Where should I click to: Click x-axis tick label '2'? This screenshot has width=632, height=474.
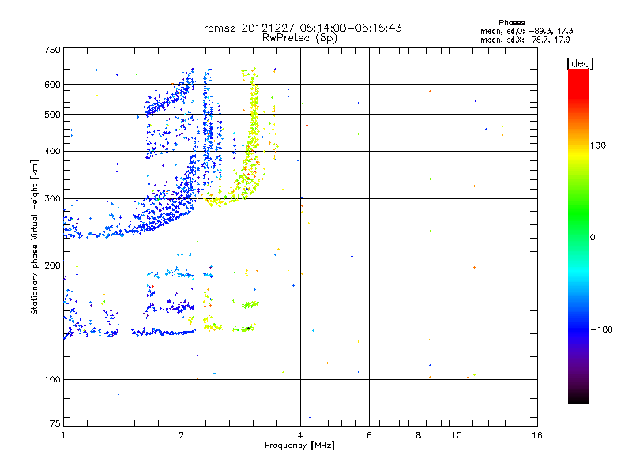[x=182, y=435]
